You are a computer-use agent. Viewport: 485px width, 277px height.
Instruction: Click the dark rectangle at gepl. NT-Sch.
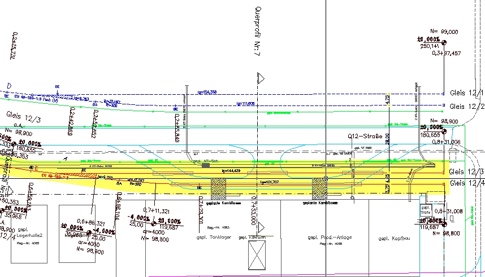(206, 165)
